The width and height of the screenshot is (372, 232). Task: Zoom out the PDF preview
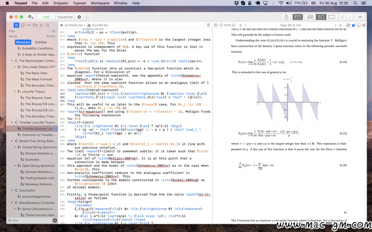221,25
